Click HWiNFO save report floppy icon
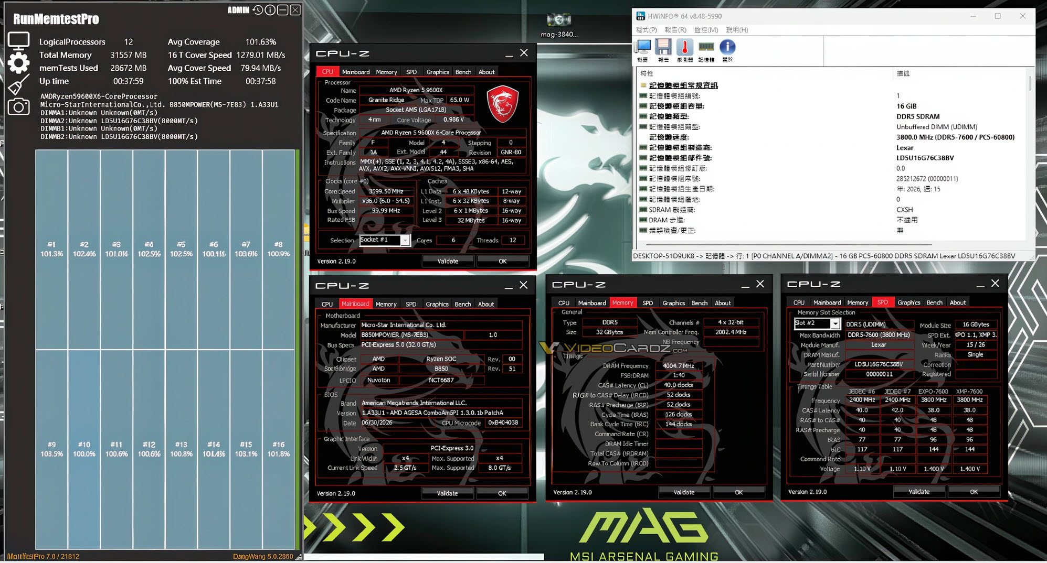 pos(663,47)
